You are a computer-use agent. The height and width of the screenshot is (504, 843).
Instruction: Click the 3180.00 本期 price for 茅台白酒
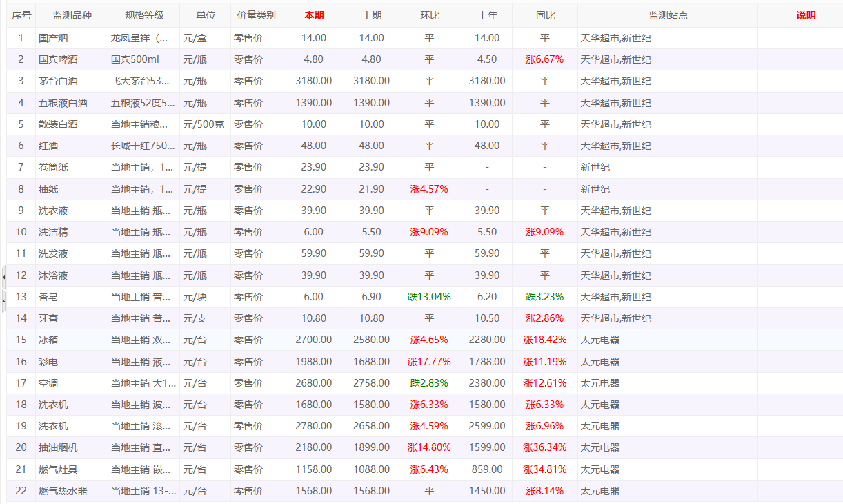[x=314, y=81]
